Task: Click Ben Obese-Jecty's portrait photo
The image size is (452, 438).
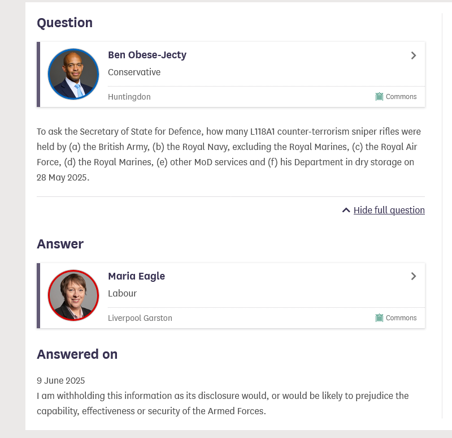Action: tap(73, 74)
